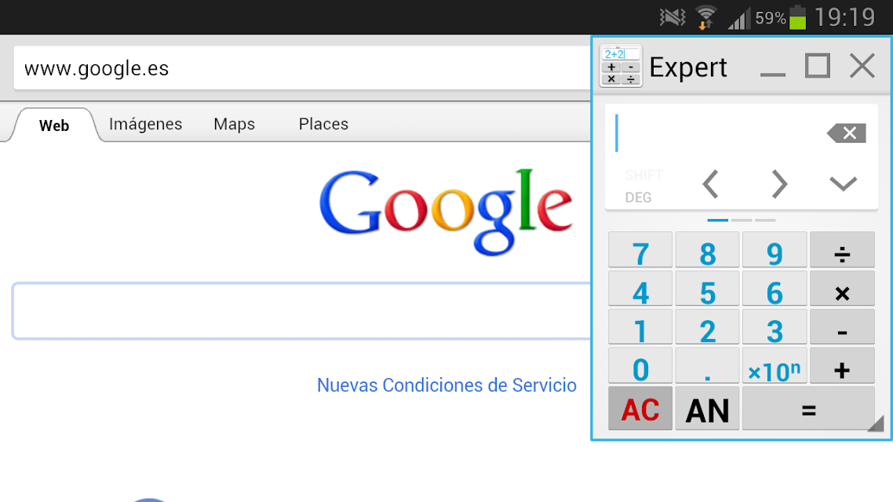
Task: Click the Expert window title text
Action: (688, 67)
